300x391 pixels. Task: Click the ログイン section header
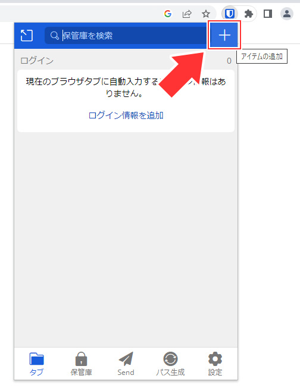click(37, 61)
